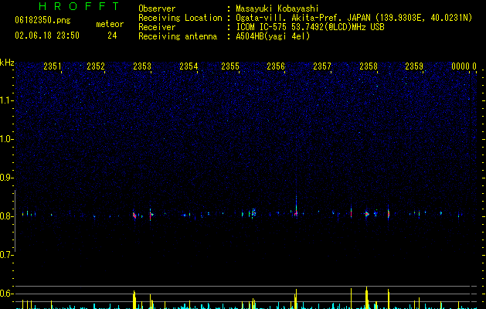Screen dimensions: 486x309
Task: Click the 2354 time marker
Action: [189, 66]
